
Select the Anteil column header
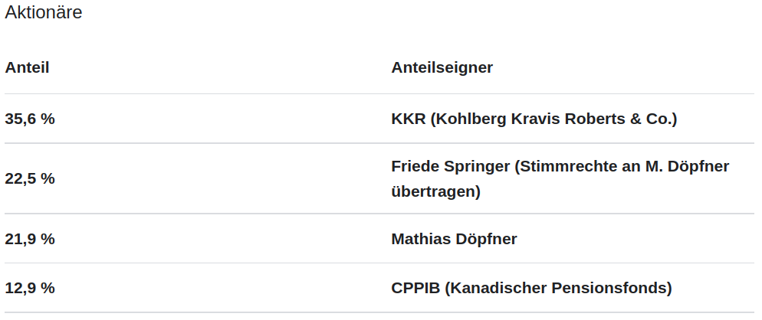point(27,67)
